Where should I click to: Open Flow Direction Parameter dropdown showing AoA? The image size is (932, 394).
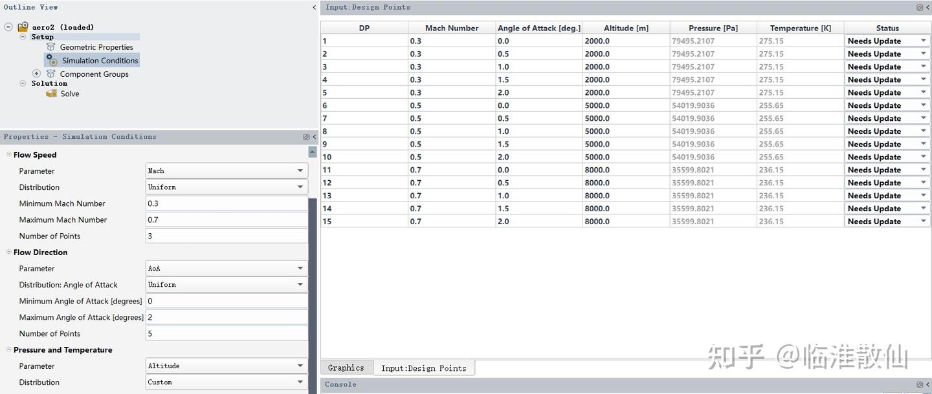click(x=227, y=269)
